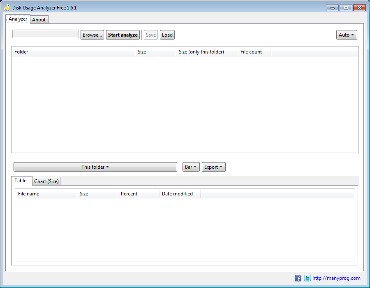Select the Table tab
This screenshot has height=288, width=370.
(21, 180)
